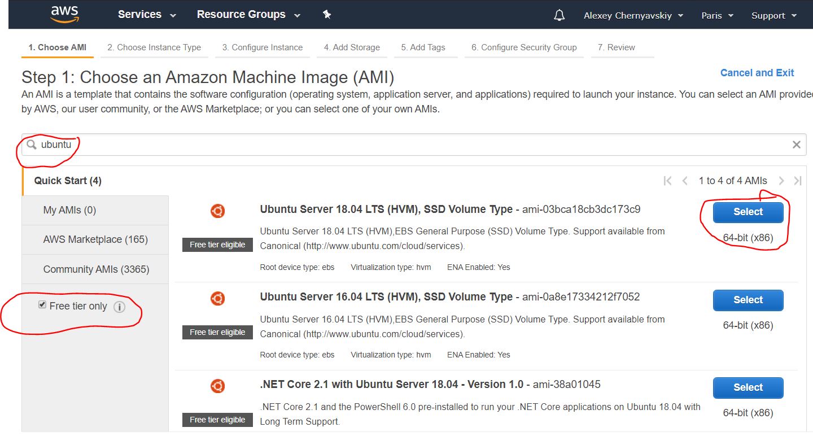
Task: Go to the next AMI page arrow
Action: (x=781, y=181)
